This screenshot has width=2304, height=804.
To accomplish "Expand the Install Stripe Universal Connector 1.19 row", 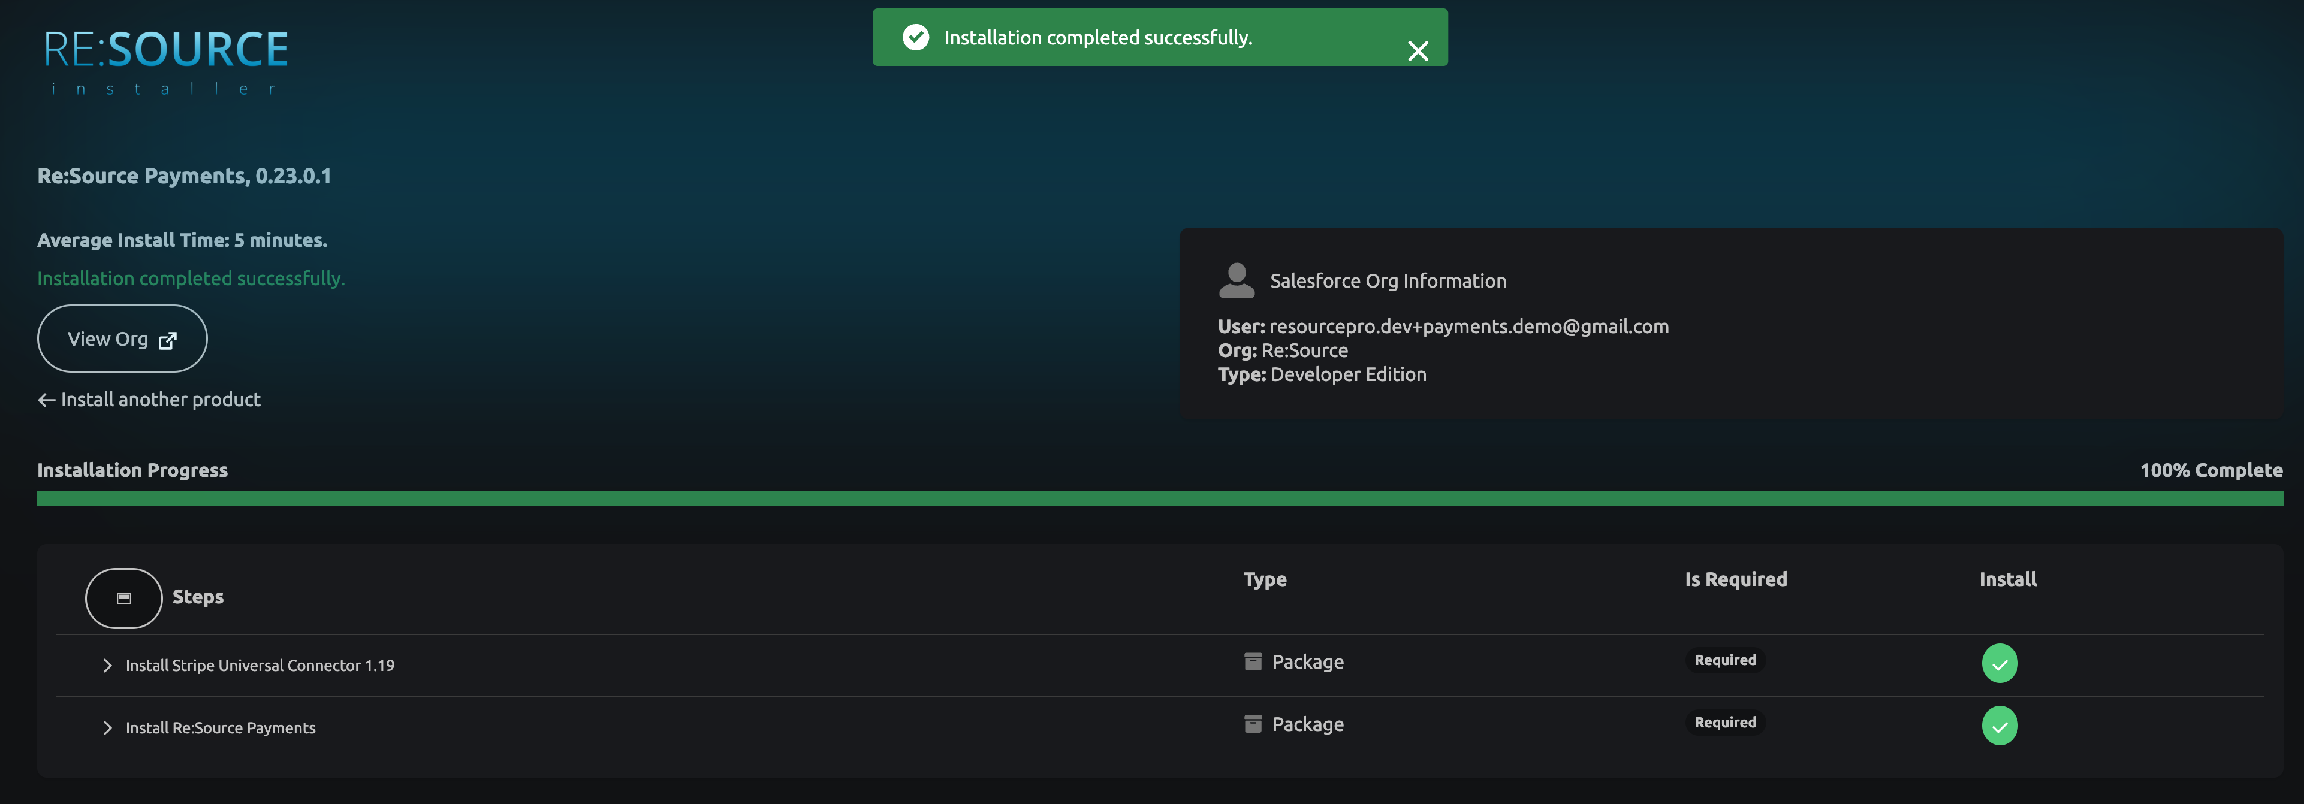I will 107,666.
